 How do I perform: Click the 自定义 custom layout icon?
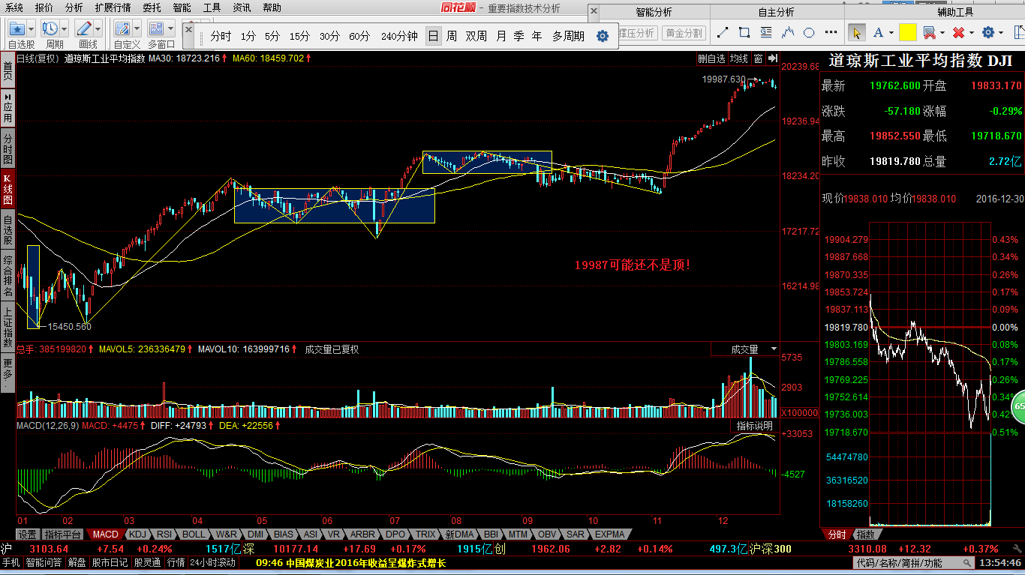coord(123,29)
